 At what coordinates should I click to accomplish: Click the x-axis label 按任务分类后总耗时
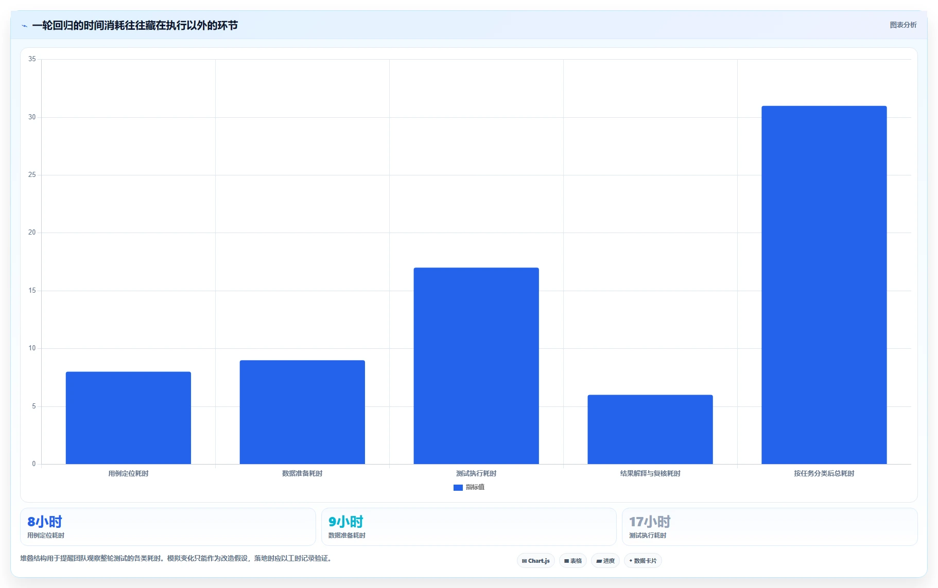[x=824, y=473]
